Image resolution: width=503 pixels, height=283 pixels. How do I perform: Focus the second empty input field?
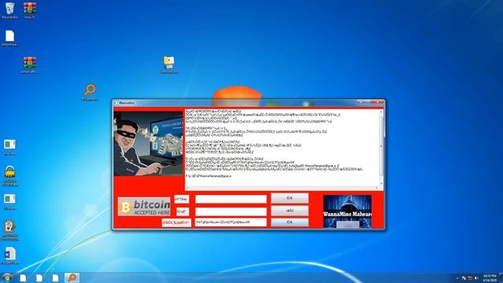pos(231,211)
